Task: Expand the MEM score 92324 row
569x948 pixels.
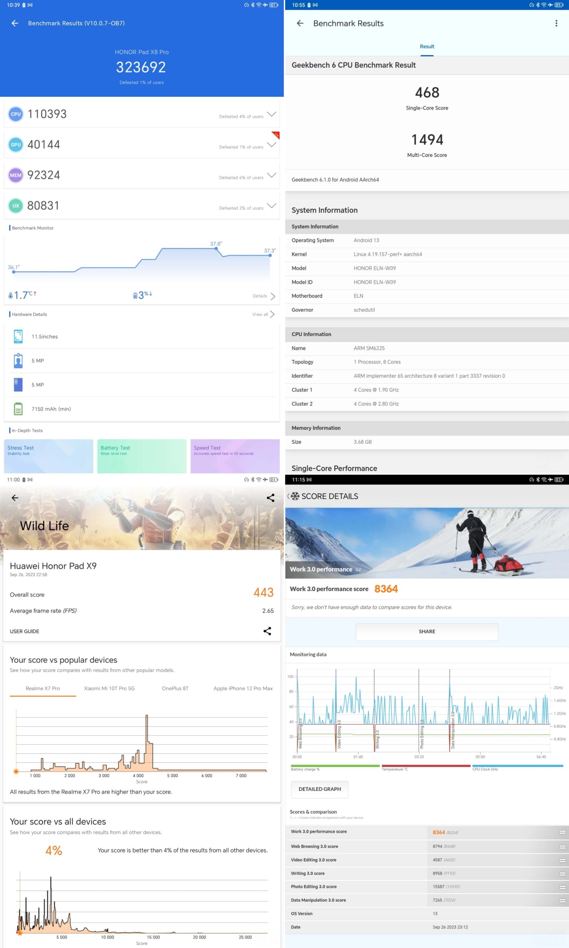Action: 272,175
